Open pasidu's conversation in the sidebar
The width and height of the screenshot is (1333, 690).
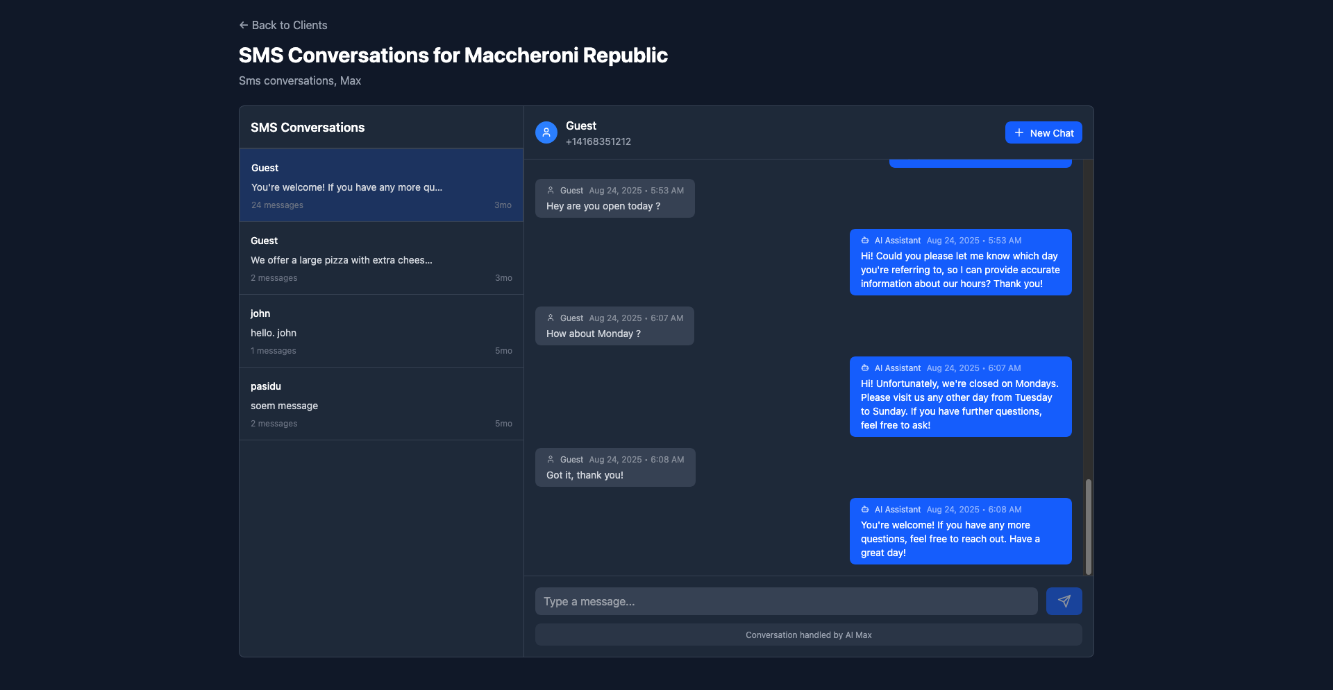pyautogui.click(x=380, y=404)
